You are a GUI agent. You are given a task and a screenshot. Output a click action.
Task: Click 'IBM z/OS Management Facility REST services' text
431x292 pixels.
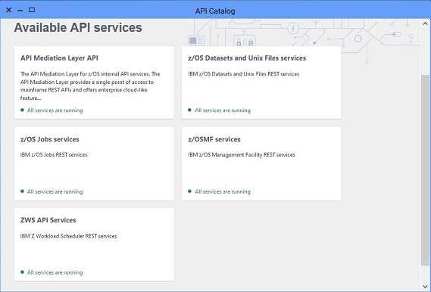pos(242,155)
